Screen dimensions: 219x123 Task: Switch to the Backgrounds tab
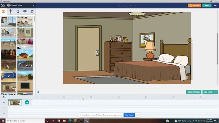pos(3,11)
